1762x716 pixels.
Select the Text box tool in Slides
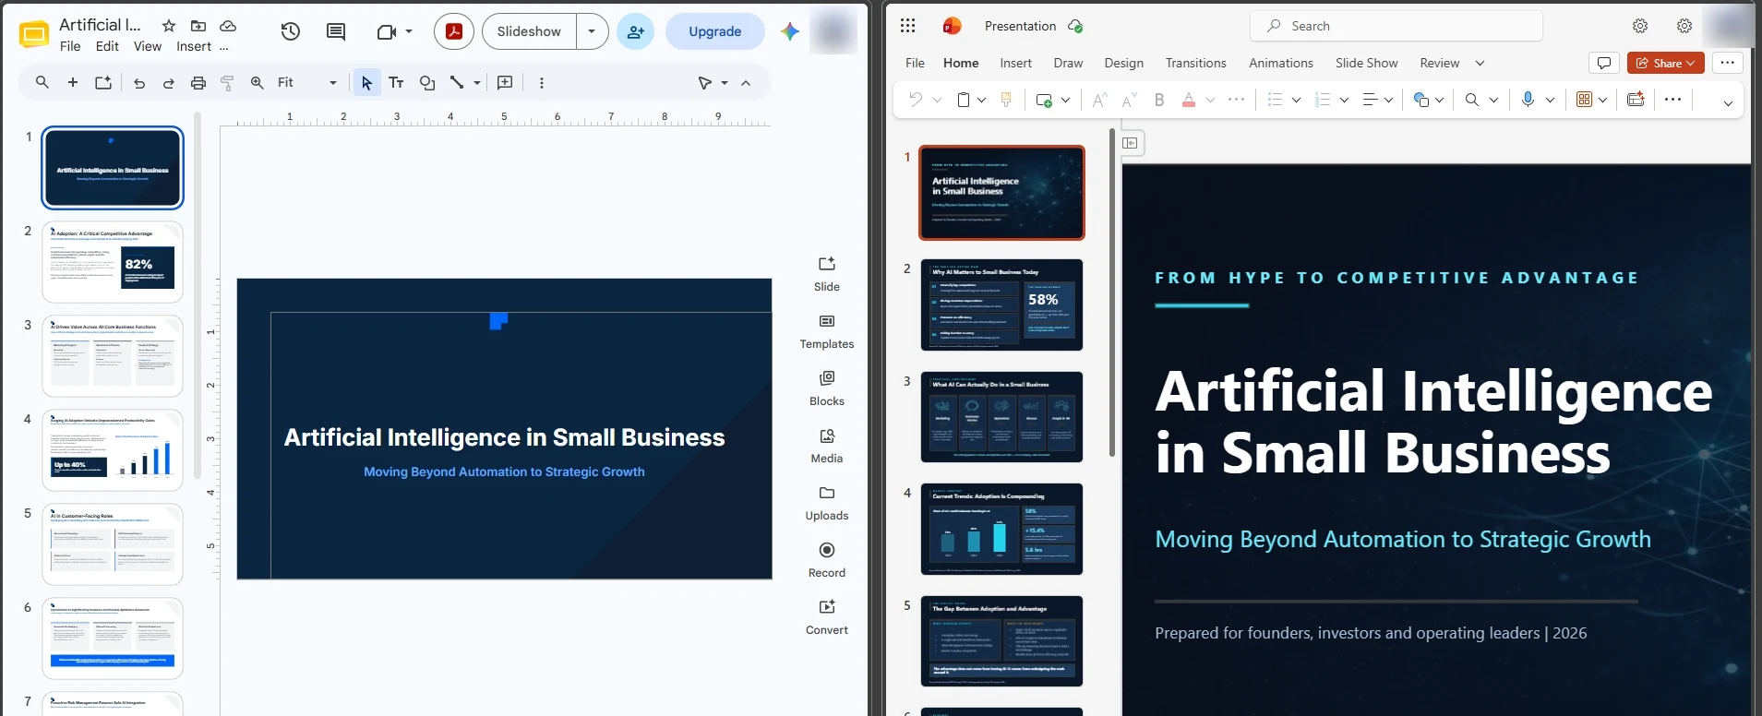click(396, 83)
